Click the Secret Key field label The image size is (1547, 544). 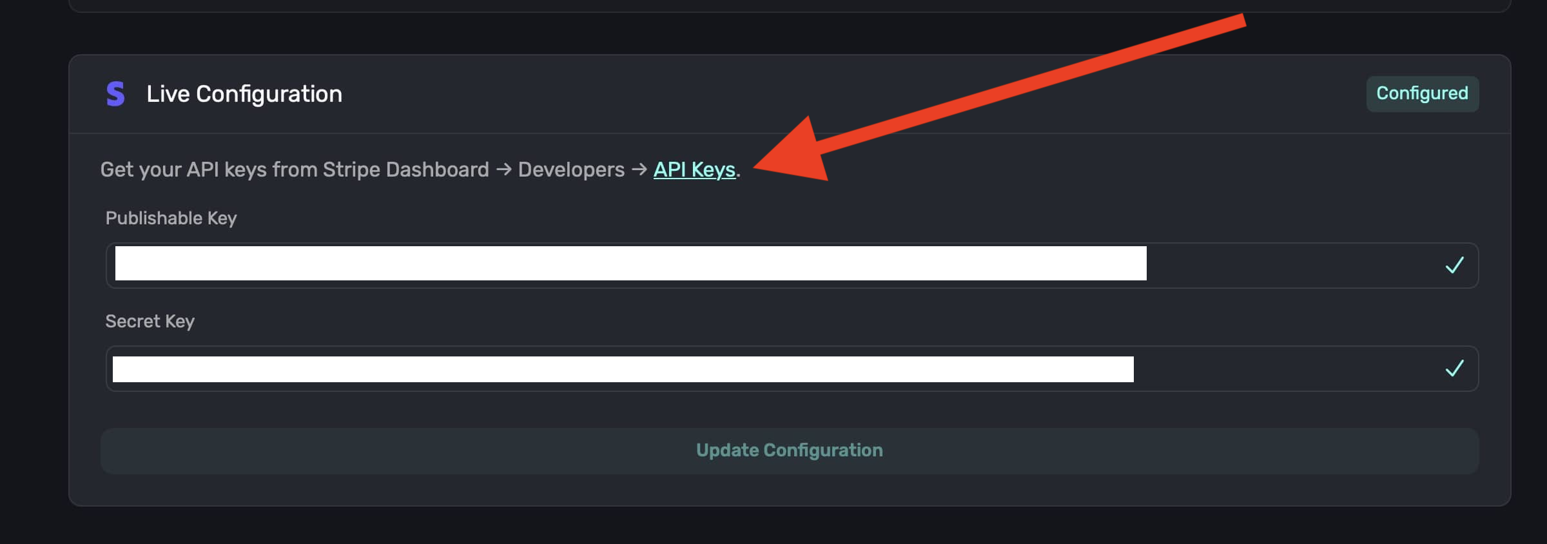click(150, 321)
